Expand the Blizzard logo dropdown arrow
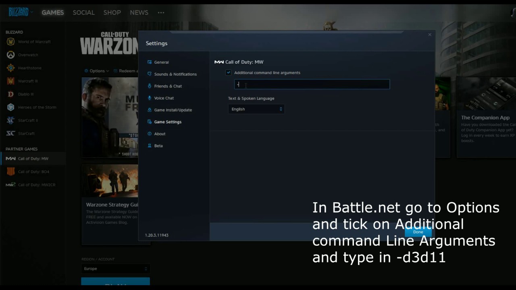Image resolution: width=516 pixels, height=290 pixels. click(x=32, y=12)
